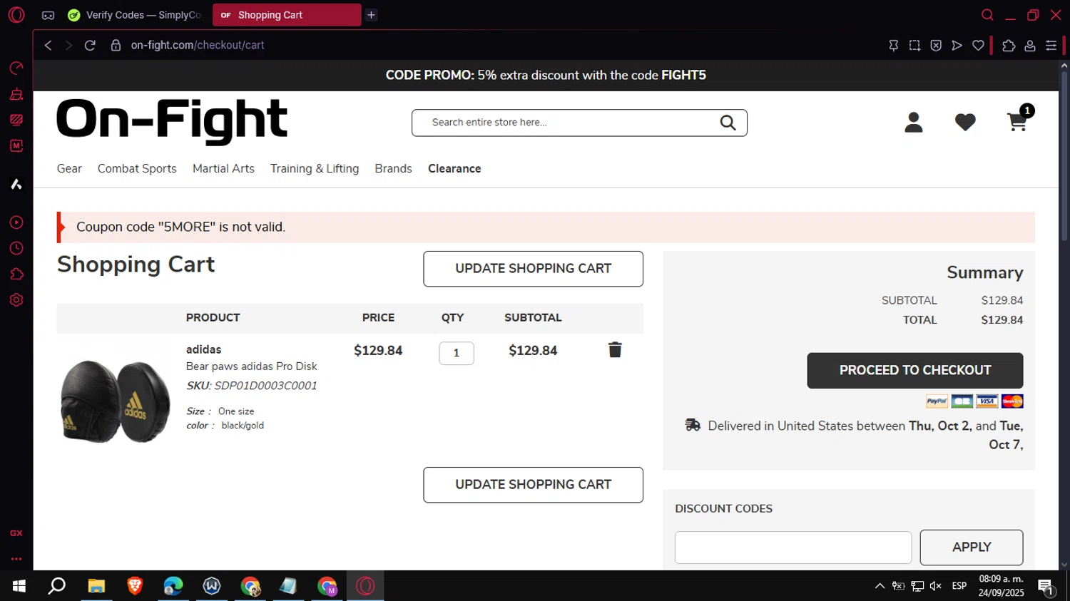Open the striped-screen icon in Opera sidebar
This screenshot has height=601, width=1070.
(16, 120)
